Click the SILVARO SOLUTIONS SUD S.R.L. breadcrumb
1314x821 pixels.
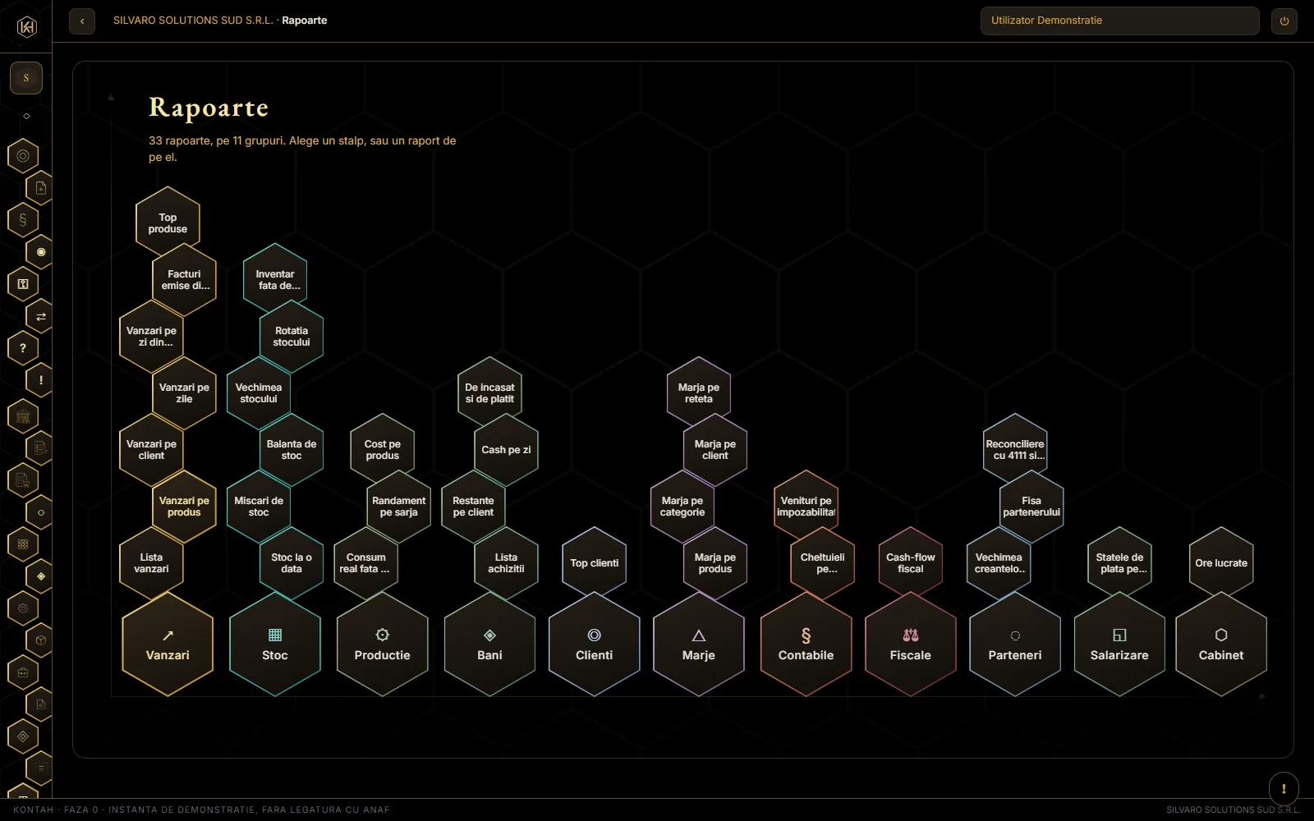pyautogui.click(x=193, y=21)
